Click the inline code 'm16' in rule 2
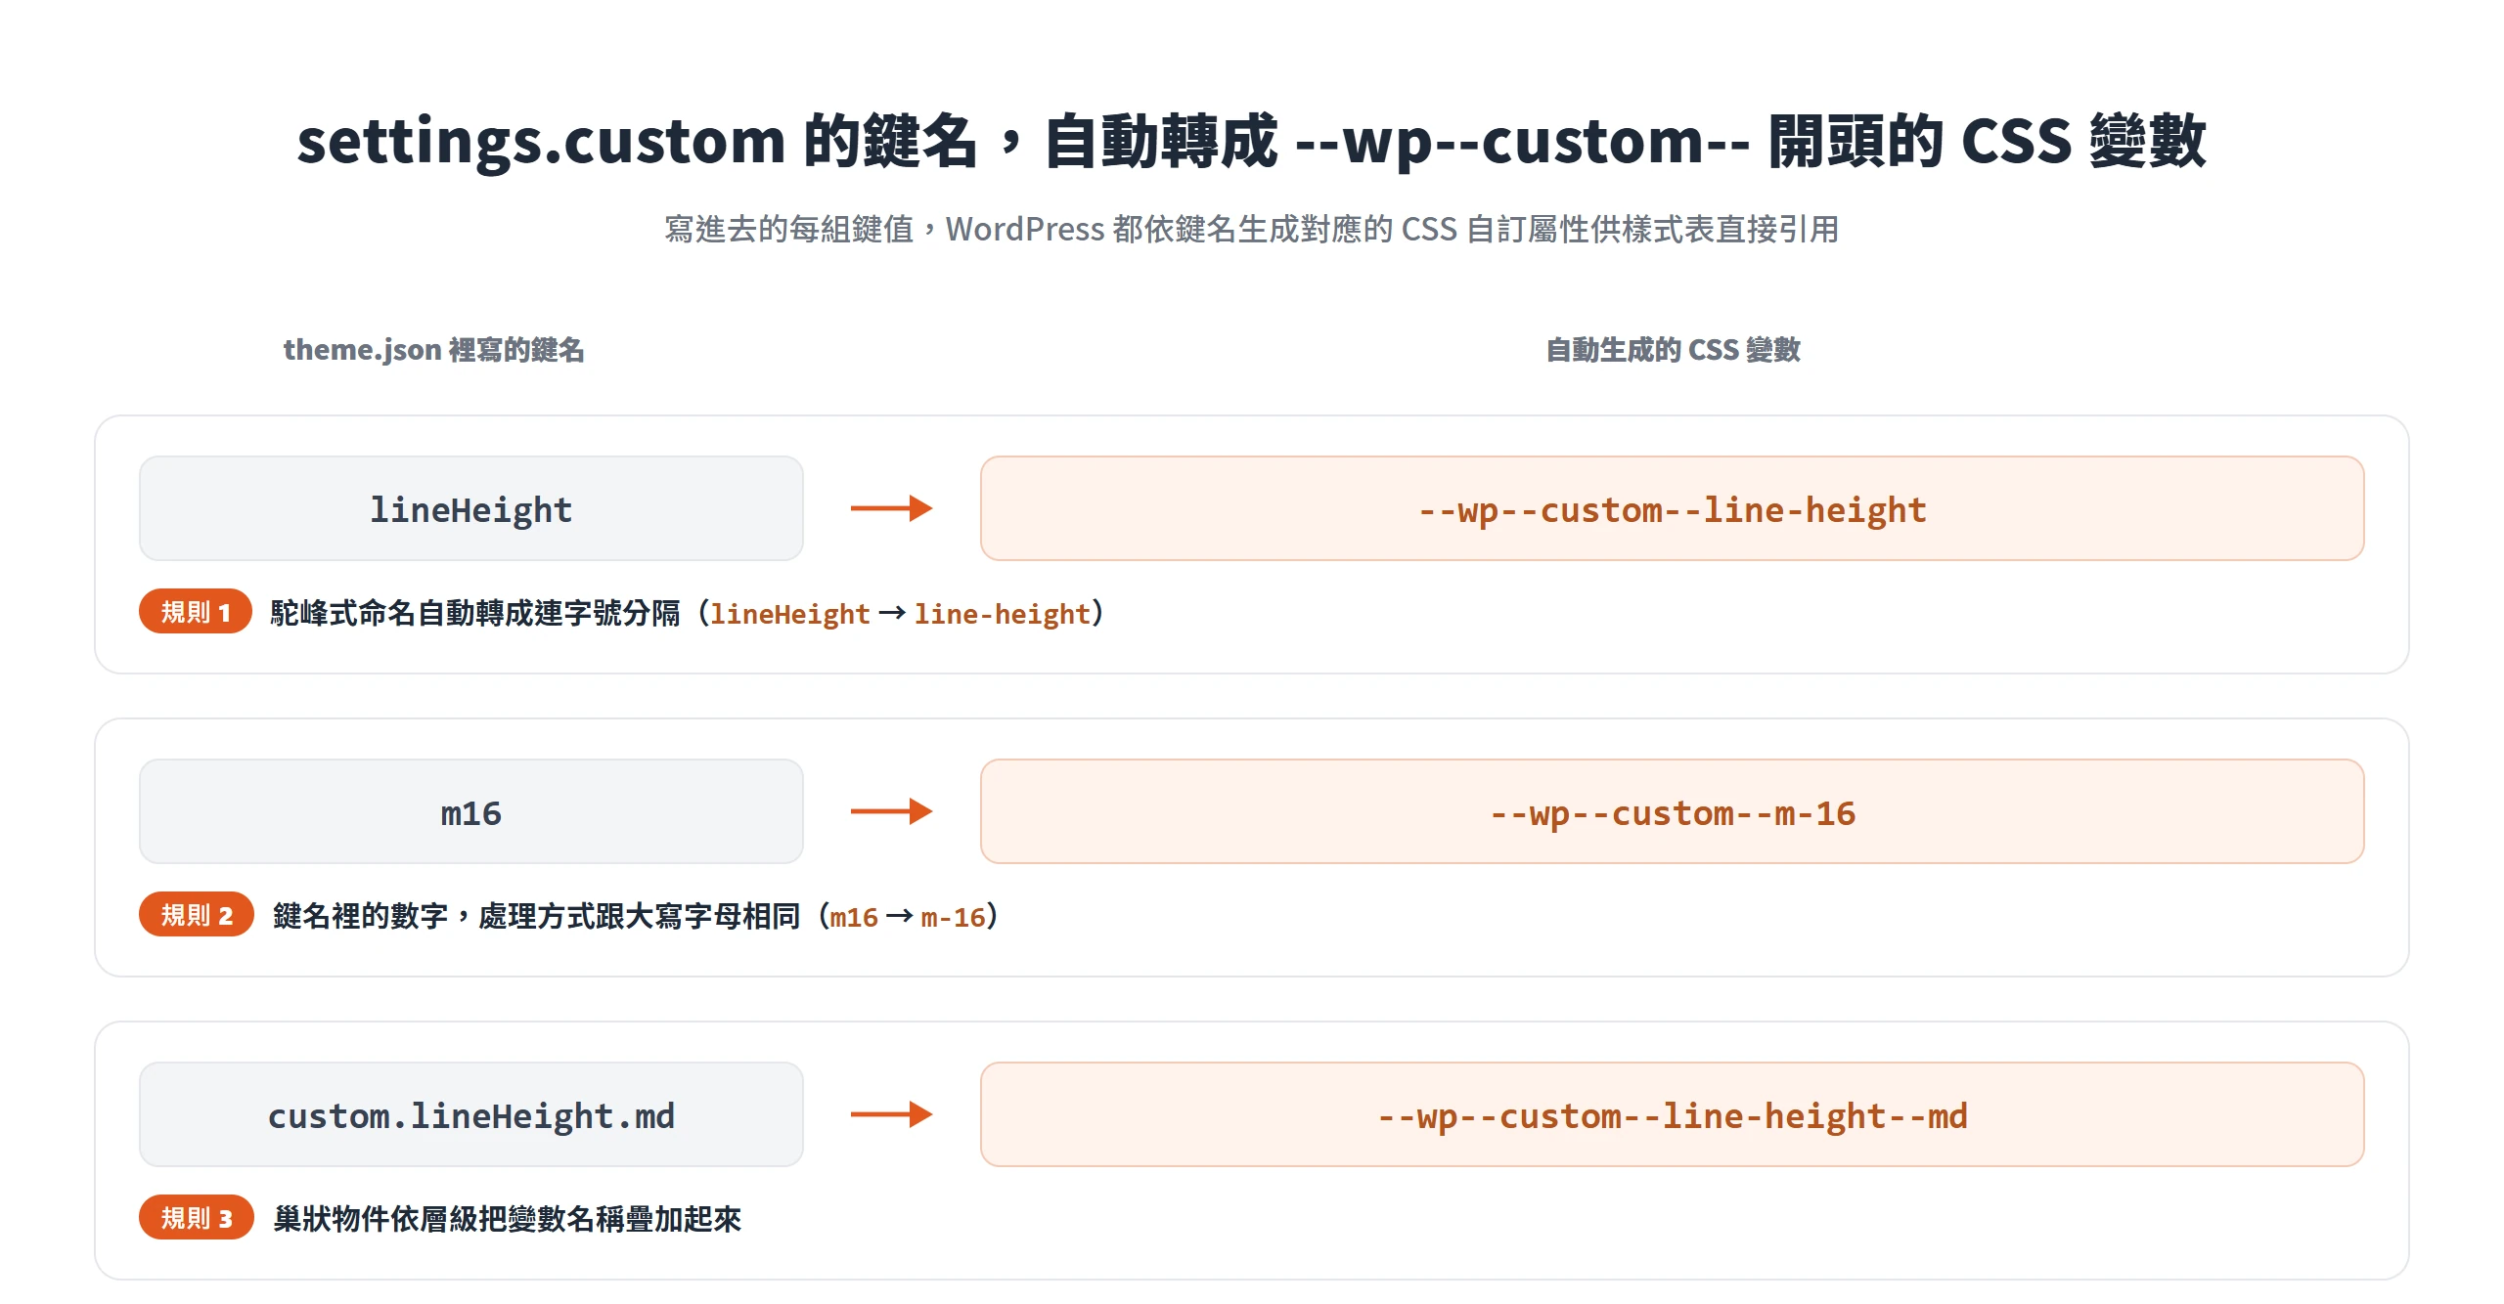This screenshot has height=1304, width=2504. pos(854,917)
